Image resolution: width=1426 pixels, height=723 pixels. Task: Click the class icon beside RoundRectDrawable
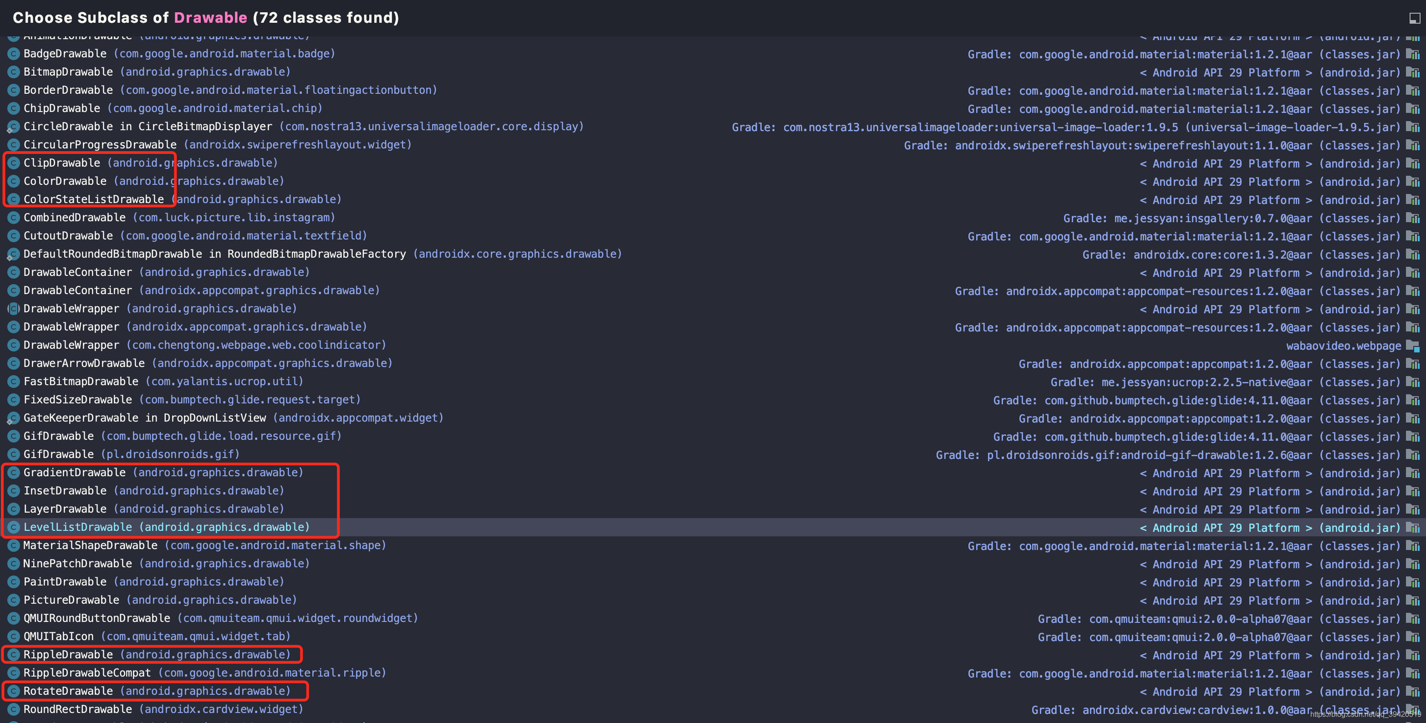pyautogui.click(x=13, y=710)
